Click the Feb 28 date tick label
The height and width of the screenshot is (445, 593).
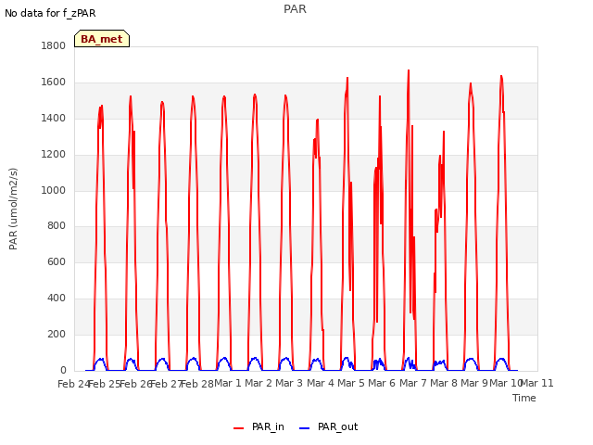[x=197, y=384]
